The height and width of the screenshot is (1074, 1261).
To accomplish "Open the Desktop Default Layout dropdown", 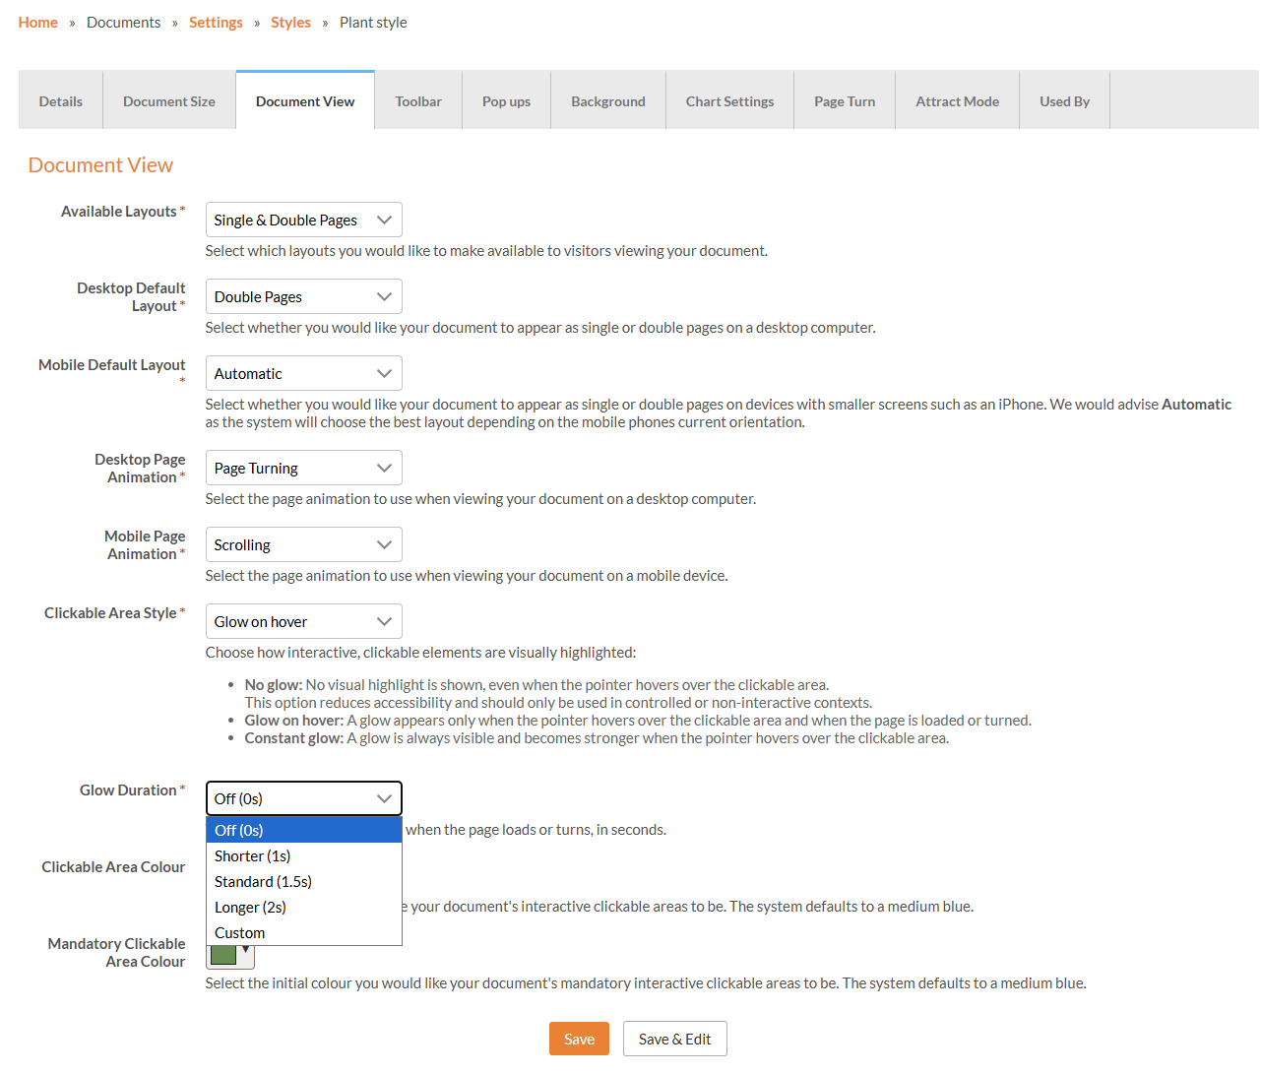I will (x=303, y=297).
